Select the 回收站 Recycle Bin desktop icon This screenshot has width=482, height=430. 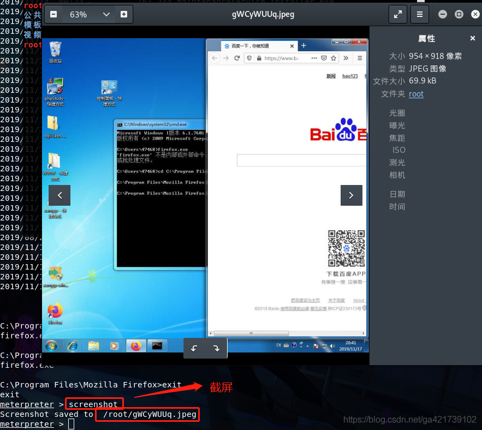pos(55,52)
